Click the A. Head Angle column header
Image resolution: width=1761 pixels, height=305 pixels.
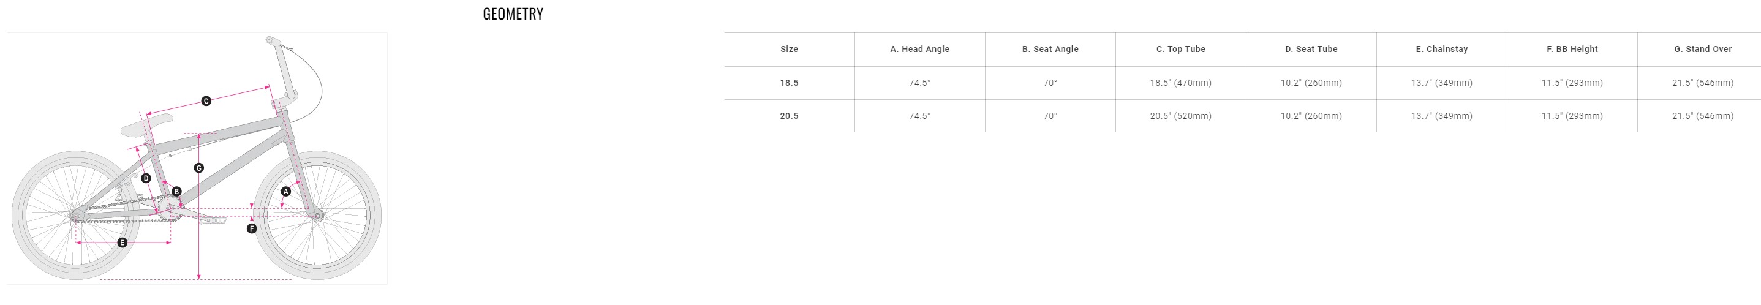tap(919, 49)
